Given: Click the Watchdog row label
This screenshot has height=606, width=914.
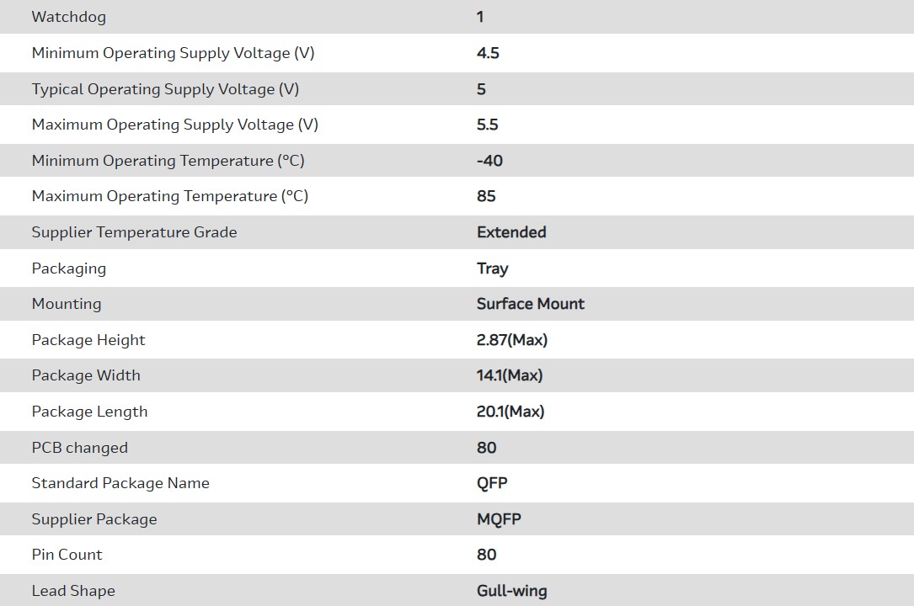Looking at the screenshot, I should tap(69, 17).
